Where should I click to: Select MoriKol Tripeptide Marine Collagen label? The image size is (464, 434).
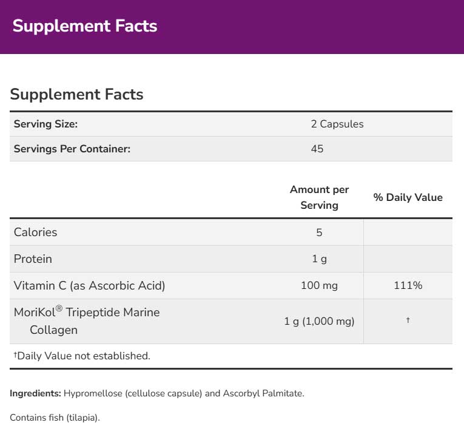[87, 321]
